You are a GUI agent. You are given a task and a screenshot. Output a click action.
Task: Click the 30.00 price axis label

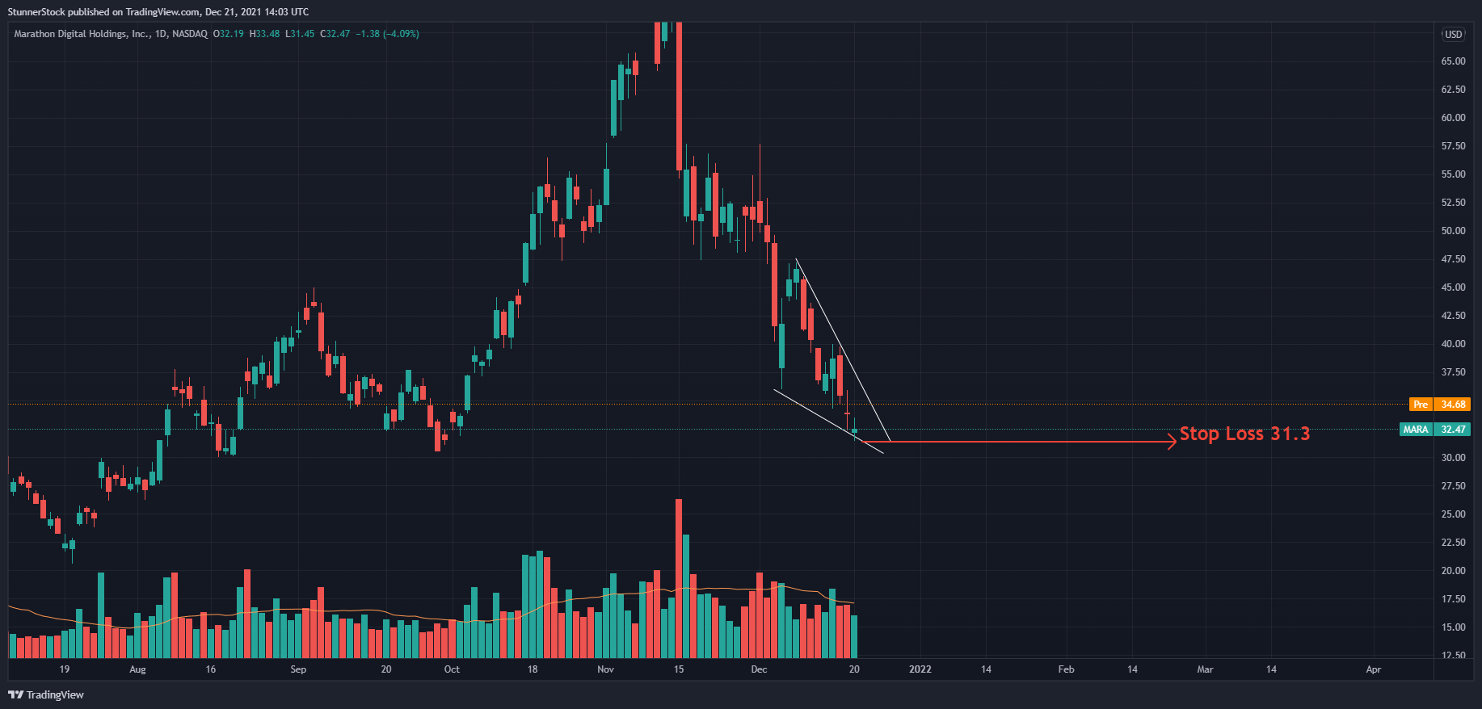(x=1453, y=457)
